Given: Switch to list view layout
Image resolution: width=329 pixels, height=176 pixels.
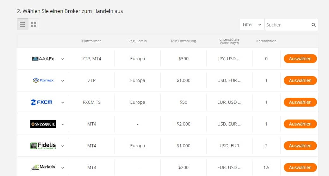Looking at the screenshot, I should click(x=22, y=24).
